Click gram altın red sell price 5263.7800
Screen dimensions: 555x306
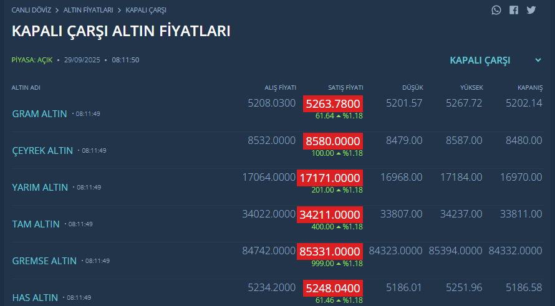(333, 104)
